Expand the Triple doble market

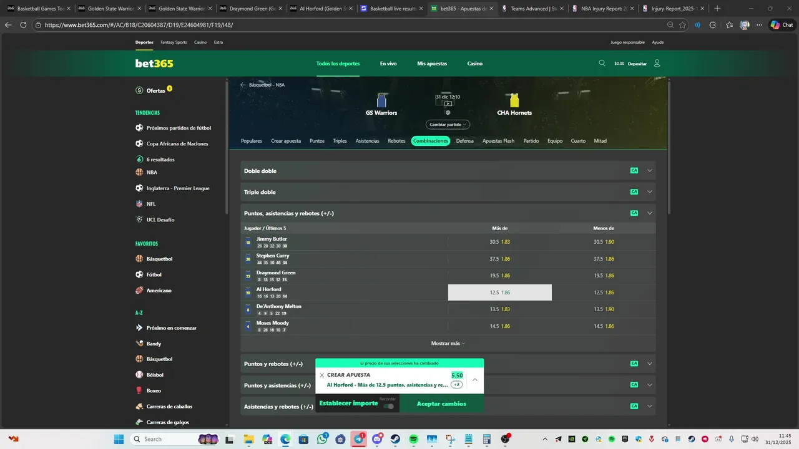[650, 192]
